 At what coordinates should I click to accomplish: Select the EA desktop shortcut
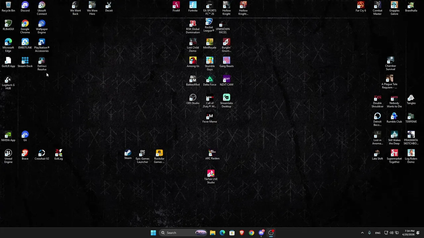coord(25,136)
